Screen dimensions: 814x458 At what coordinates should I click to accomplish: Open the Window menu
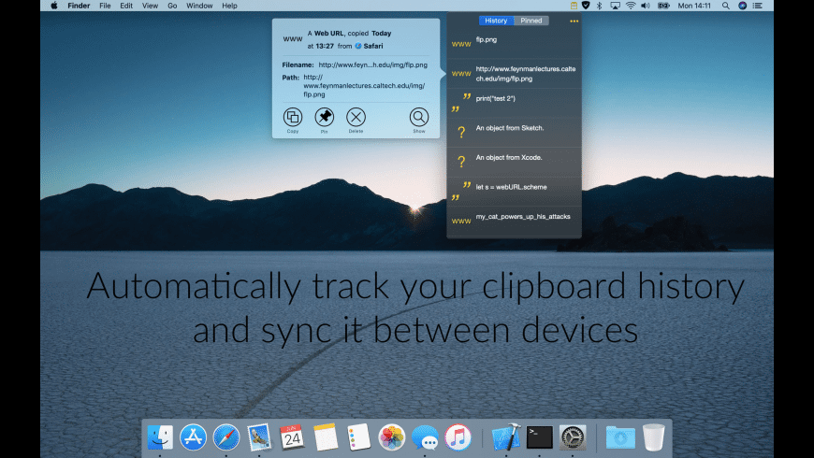(x=199, y=6)
